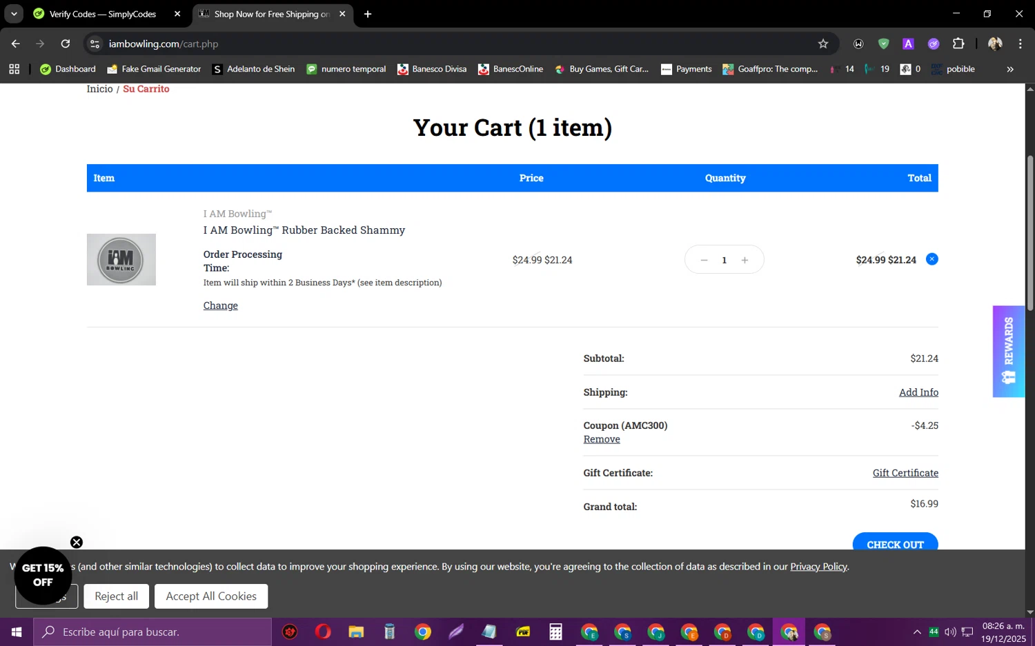Open the Buy Games, Gift Car... bookmark

click(602, 69)
